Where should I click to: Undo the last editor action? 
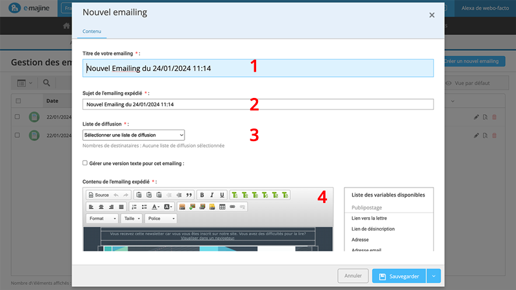[116, 195]
